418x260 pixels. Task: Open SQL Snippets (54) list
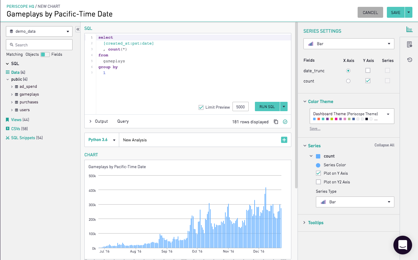[27, 138]
